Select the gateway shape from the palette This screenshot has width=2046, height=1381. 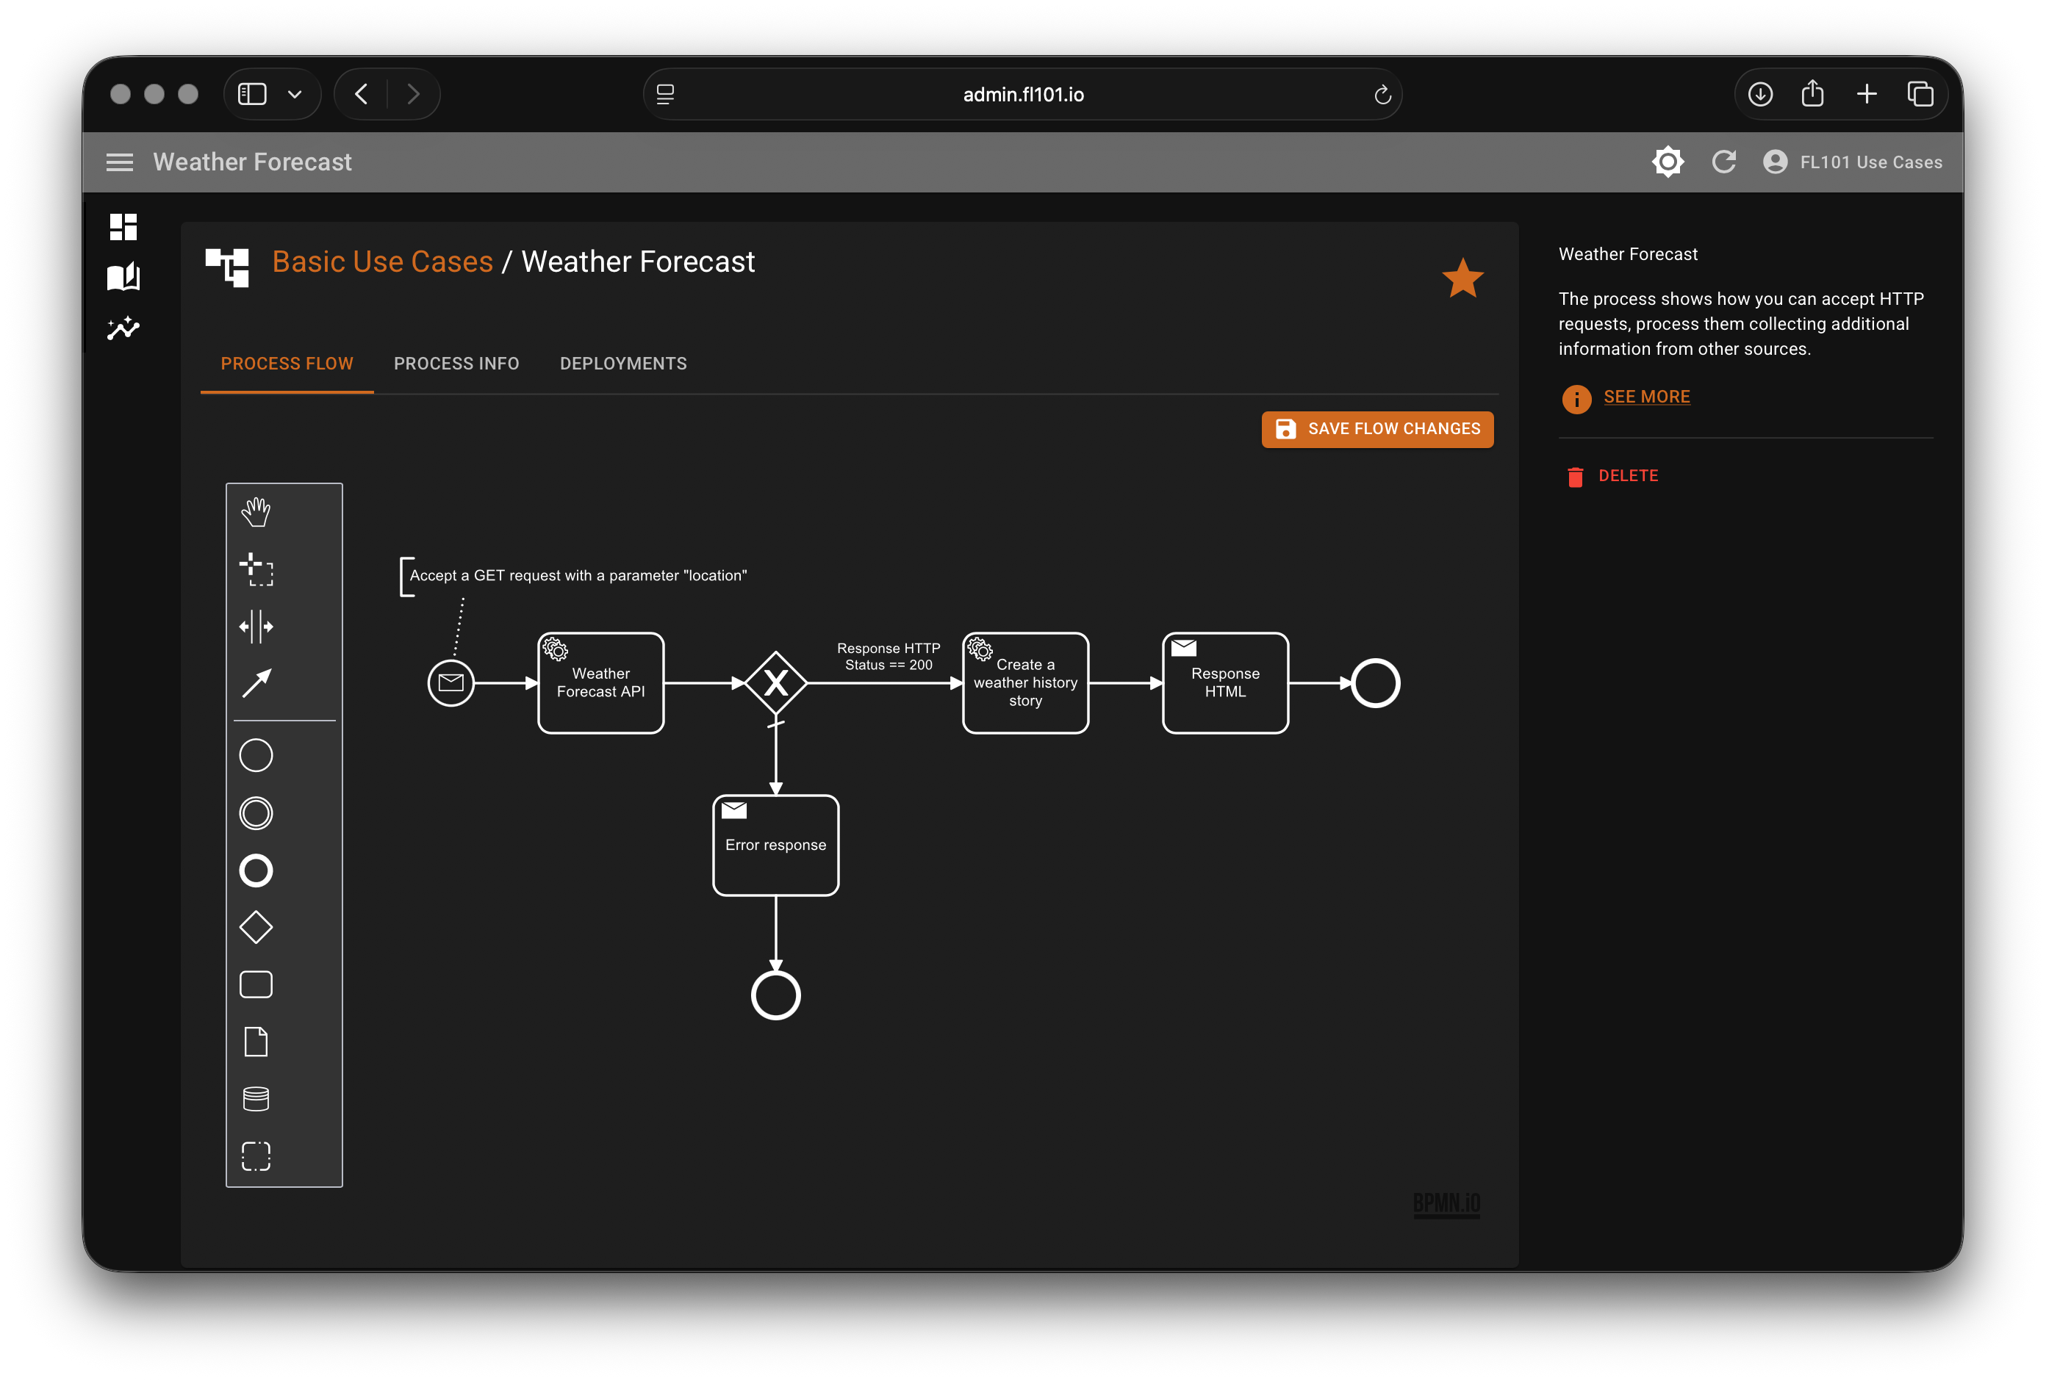pyautogui.click(x=256, y=927)
